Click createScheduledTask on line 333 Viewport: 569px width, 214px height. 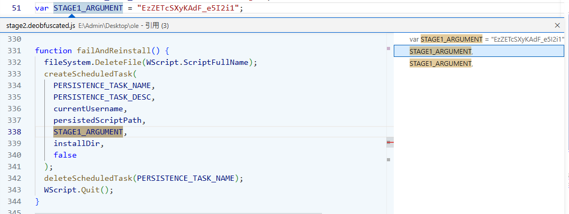[x=88, y=74]
